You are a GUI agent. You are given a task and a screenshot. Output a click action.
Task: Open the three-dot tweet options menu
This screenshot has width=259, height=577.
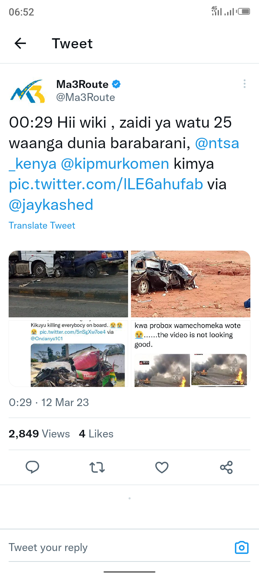pyautogui.click(x=245, y=84)
